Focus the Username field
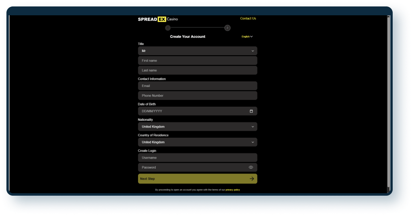The width and height of the screenshot is (412, 215). 198,158
